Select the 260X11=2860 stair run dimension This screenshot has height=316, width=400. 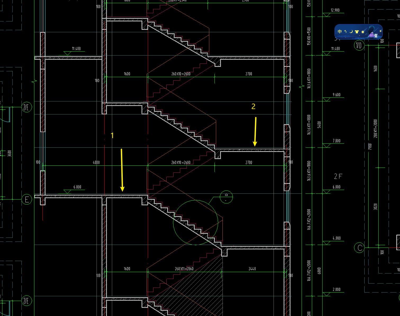[x=184, y=269]
